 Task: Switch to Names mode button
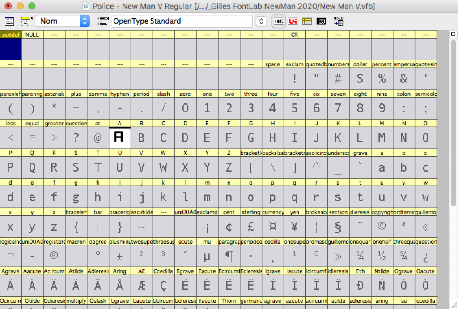pos(279,21)
